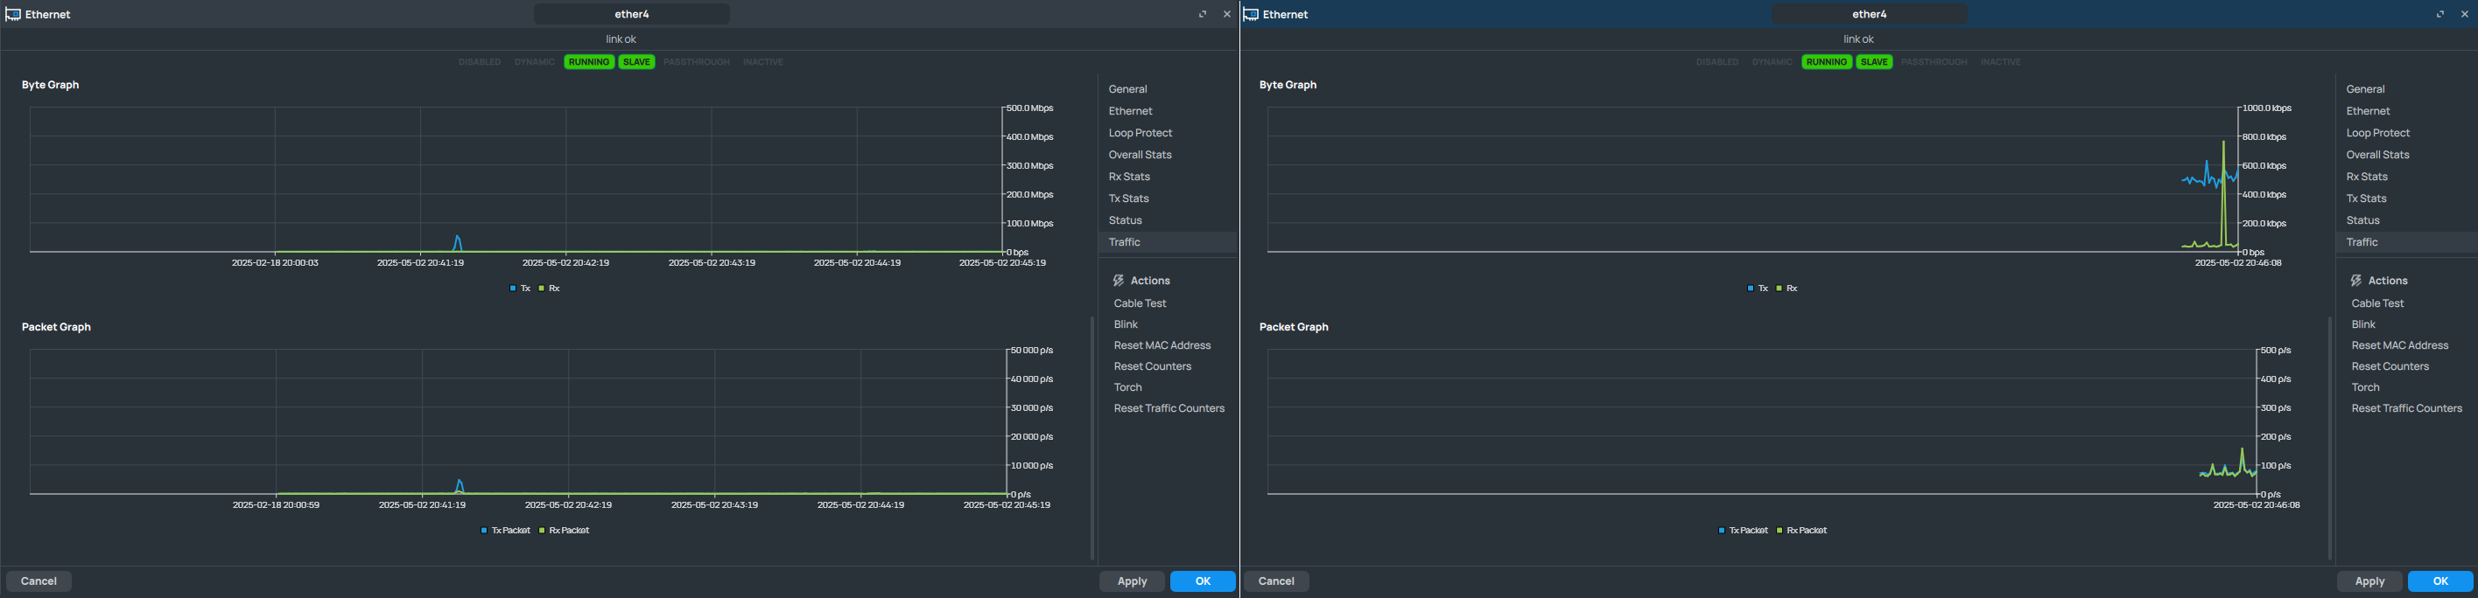This screenshot has width=2478, height=598.
Task: Open Overall Stats tab in right window
Action: [2404, 155]
